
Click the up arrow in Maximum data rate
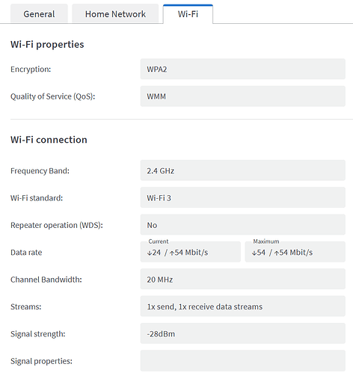[277, 253]
